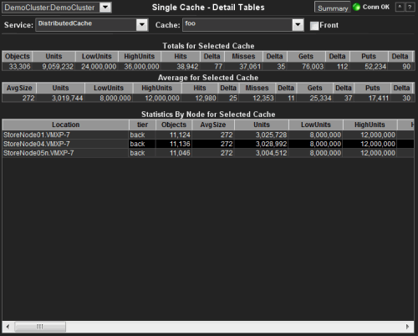Open help with the question mark icon
The image size is (418, 336).
coord(410,8)
